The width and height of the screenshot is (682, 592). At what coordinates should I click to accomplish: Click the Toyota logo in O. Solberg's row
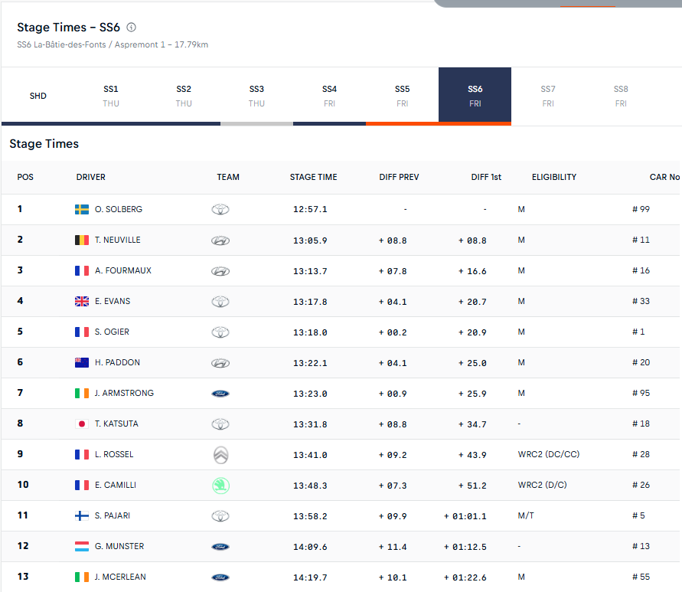pos(220,209)
